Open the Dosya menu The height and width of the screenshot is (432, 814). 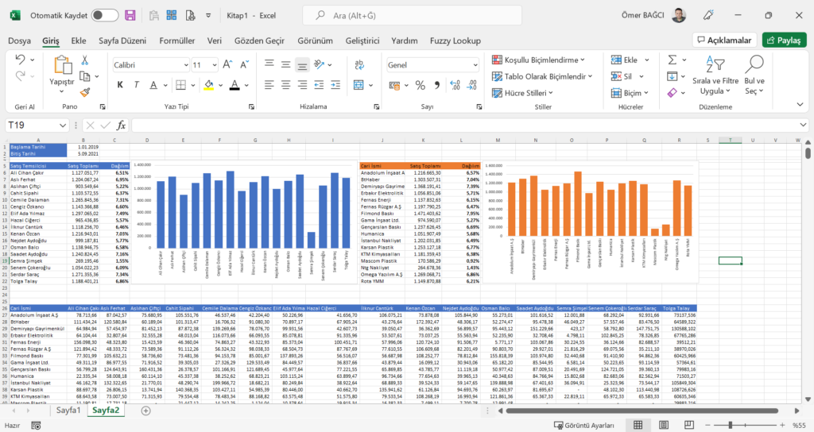19,40
